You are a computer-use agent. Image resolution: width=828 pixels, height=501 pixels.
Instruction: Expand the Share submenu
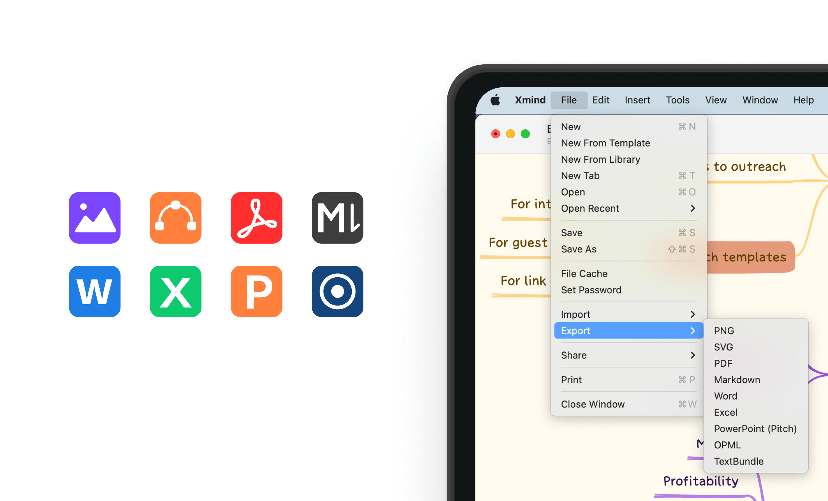[x=629, y=355]
